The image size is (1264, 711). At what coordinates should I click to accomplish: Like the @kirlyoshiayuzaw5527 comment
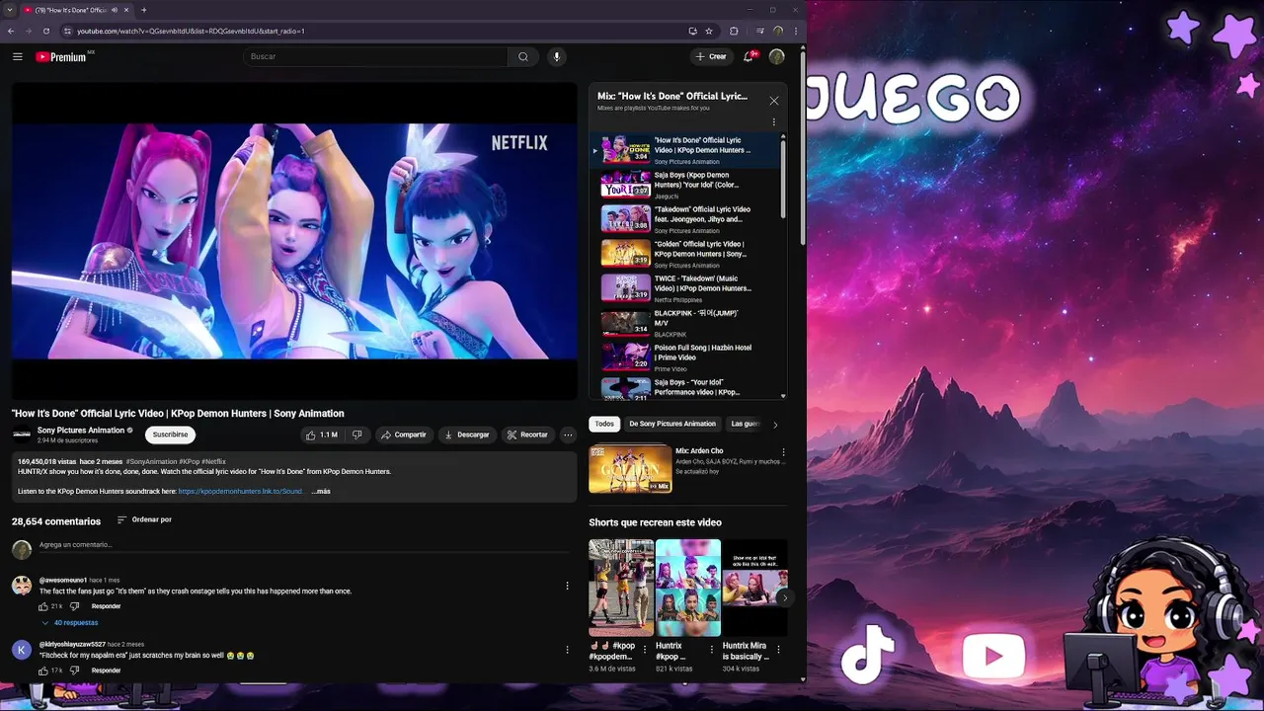(x=43, y=671)
